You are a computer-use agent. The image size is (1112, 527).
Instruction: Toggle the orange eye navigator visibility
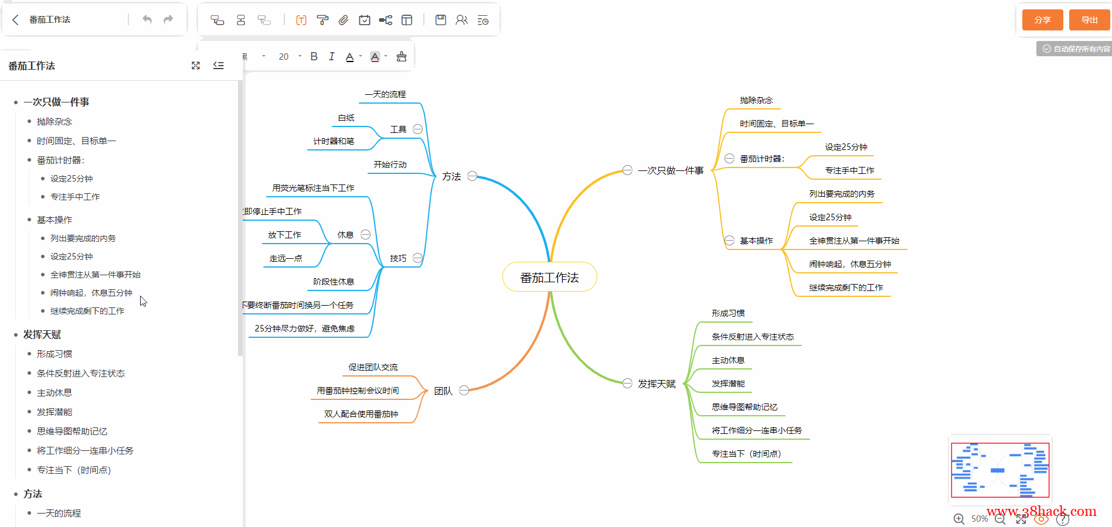(x=1041, y=519)
